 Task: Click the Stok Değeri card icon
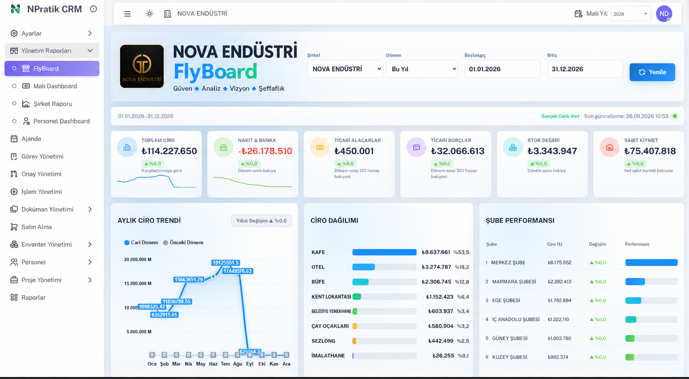[x=513, y=148]
